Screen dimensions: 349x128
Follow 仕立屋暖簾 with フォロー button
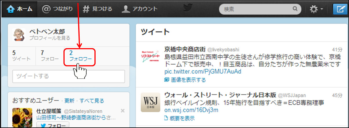point(53,126)
